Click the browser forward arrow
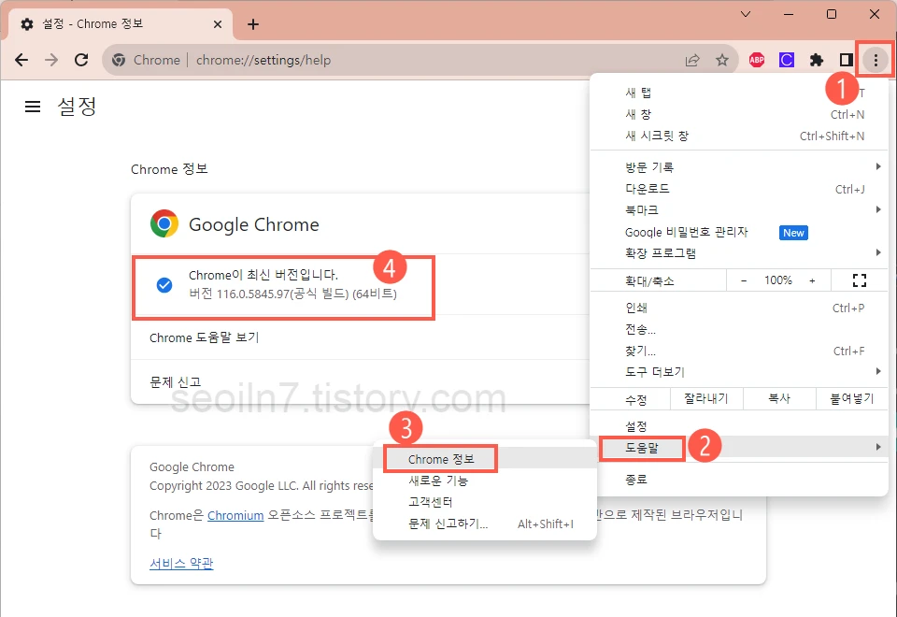 coord(51,60)
